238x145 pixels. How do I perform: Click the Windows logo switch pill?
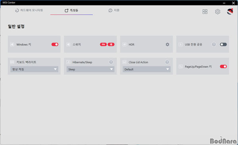point(111,44)
